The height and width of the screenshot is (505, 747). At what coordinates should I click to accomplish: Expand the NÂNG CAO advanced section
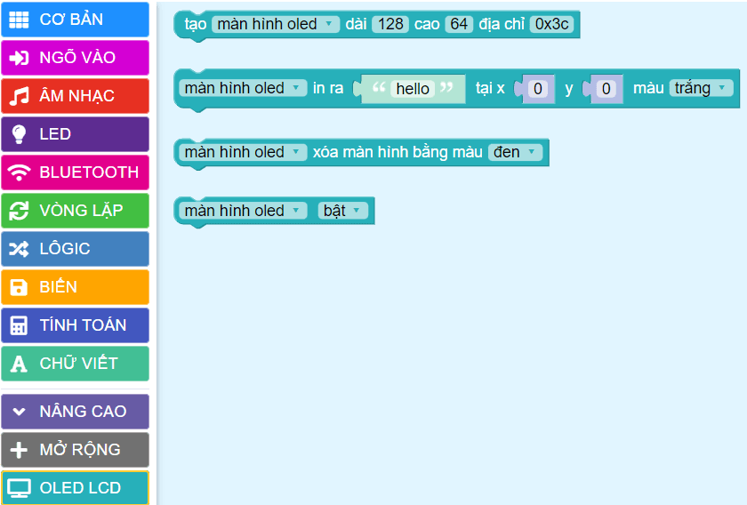click(75, 412)
